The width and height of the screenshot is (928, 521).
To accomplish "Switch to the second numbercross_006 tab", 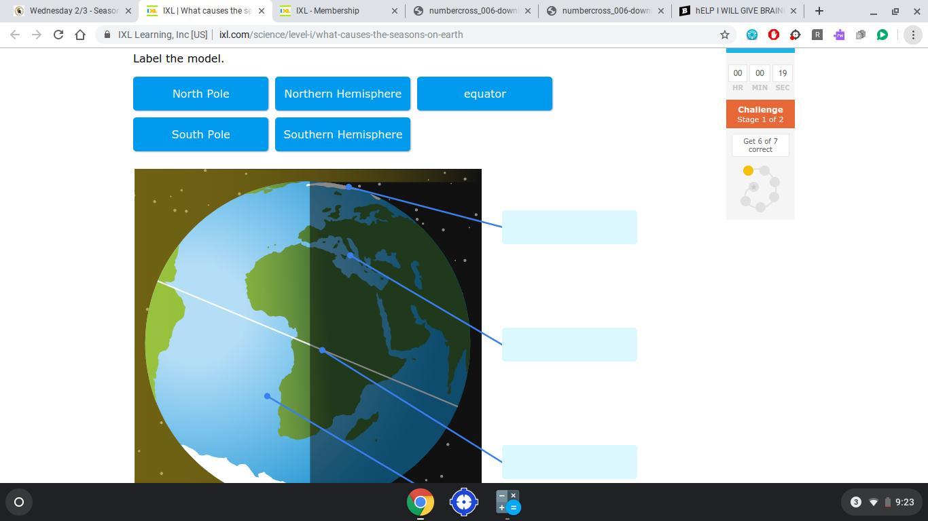I will 605,11.
